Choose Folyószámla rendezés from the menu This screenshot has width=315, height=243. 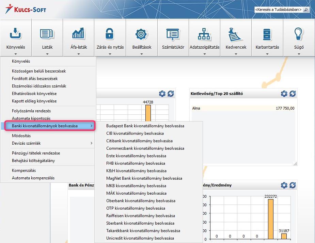48,111
